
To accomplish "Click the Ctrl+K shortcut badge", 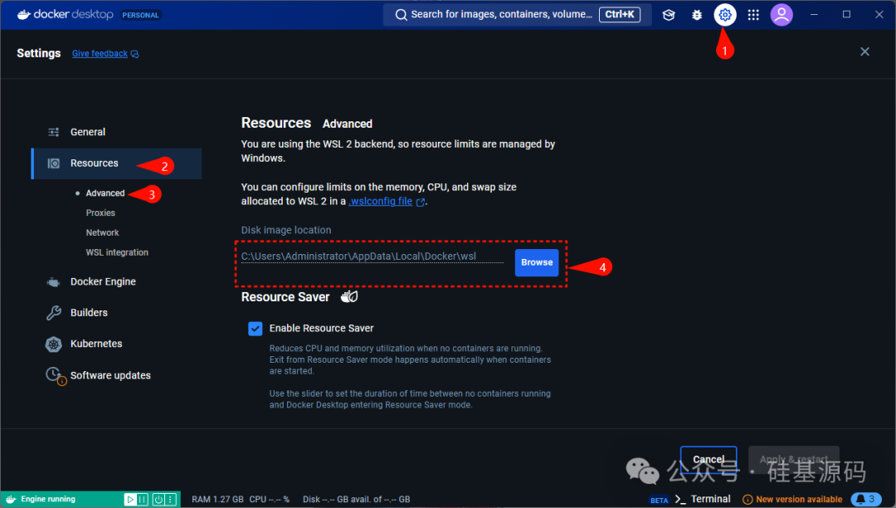I will point(620,15).
